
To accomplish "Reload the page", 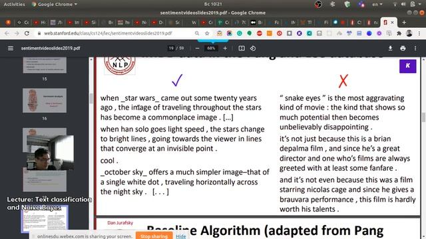I will (27, 33).
